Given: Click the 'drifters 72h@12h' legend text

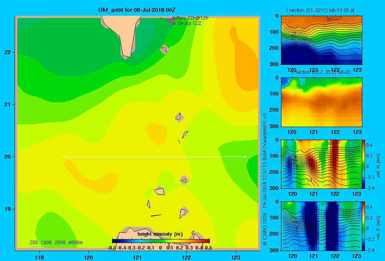Looking at the screenshot, I should 190,18.
